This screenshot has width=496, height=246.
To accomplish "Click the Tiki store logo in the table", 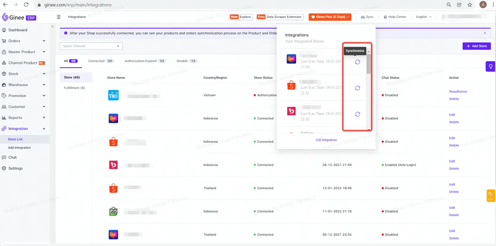I will click(114, 95).
